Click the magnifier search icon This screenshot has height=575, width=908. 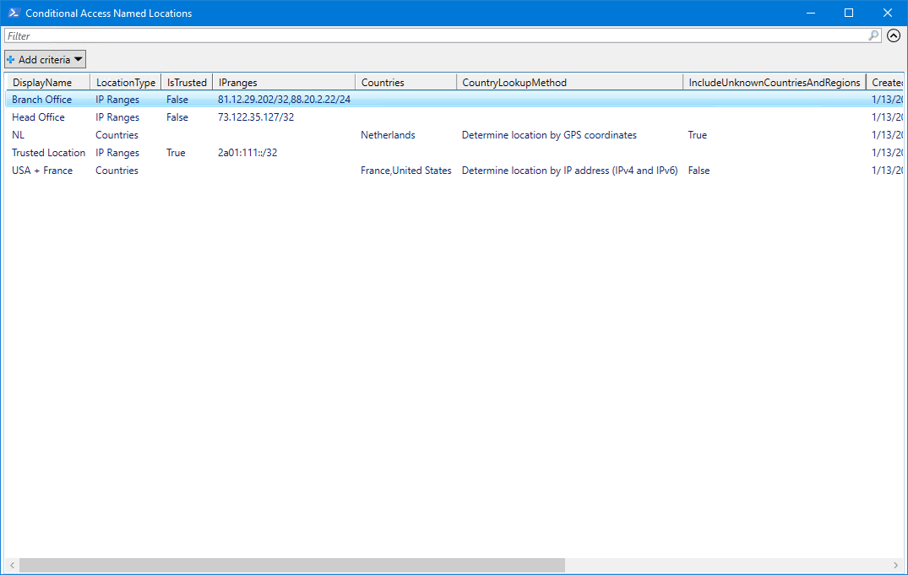click(x=874, y=36)
